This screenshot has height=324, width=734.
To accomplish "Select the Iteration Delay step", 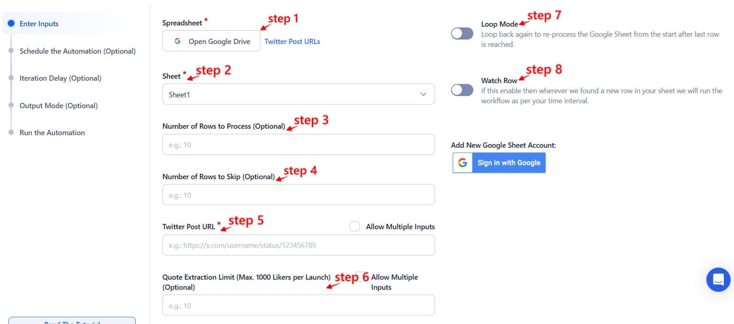I will pyautogui.click(x=60, y=78).
